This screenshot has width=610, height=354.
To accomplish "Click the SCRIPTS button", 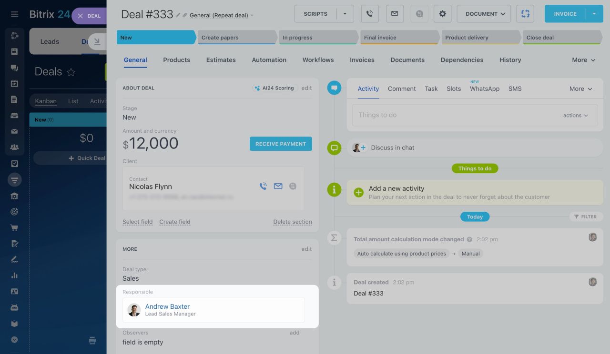I will click(315, 14).
